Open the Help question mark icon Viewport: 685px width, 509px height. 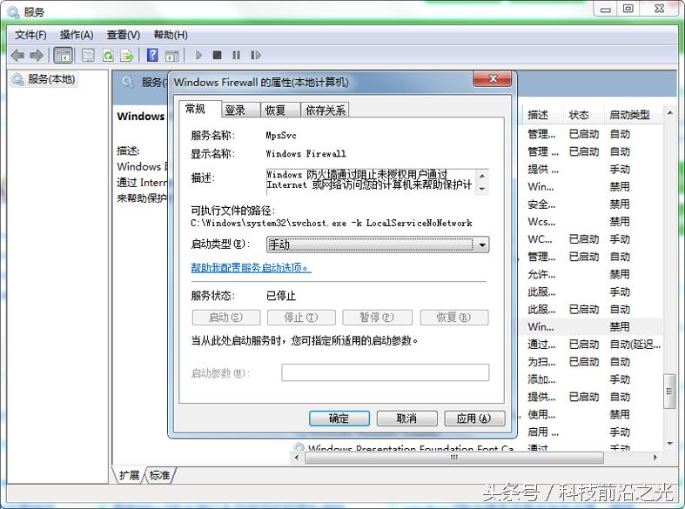[152, 56]
